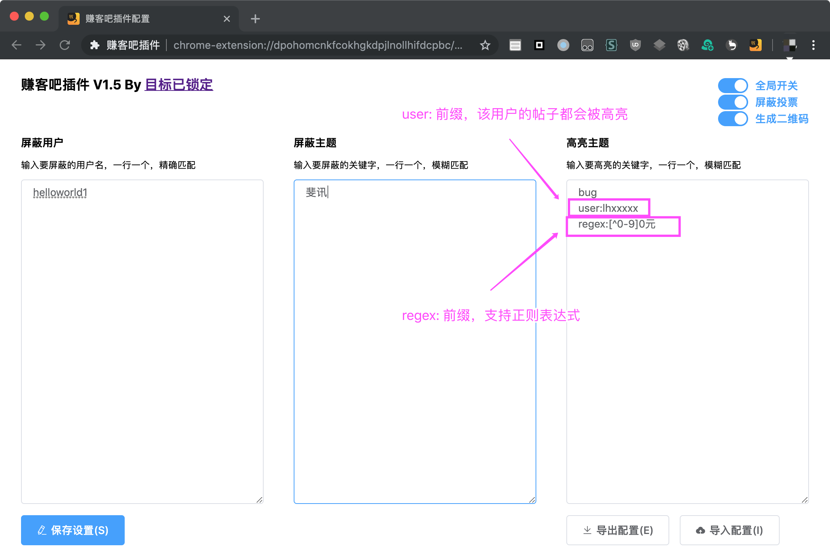This screenshot has width=830, height=558.
Task: Click the 屏蔽投票 label text
Action: click(776, 102)
